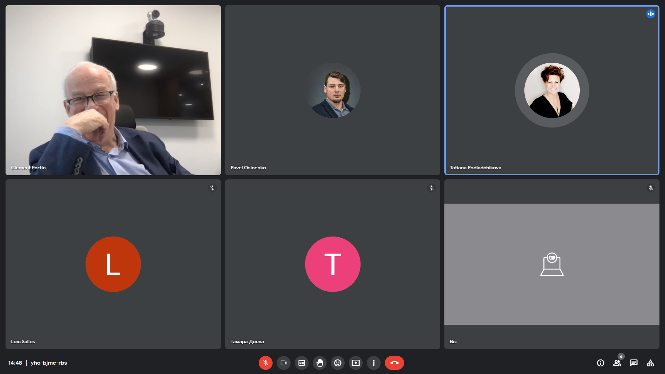Click Loic Salles's muted microphone icon
The image size is (665, 374).
pyautogui.click(x=212, y=188)
